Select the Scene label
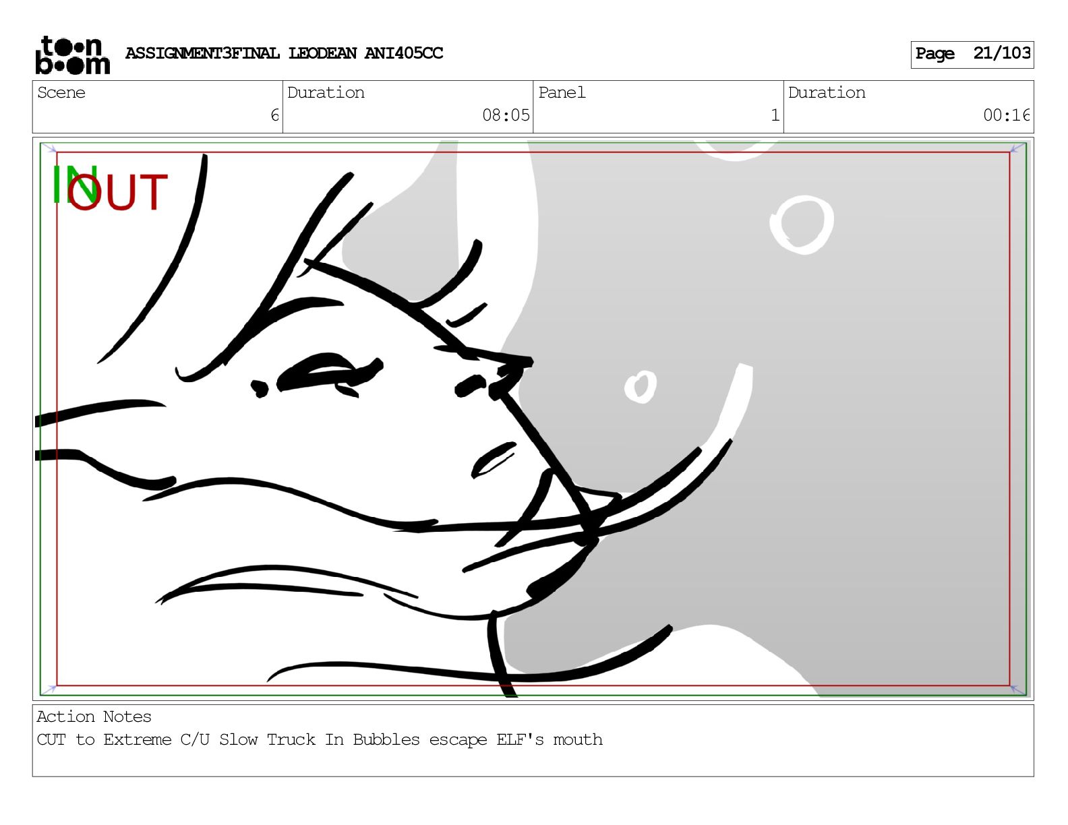 click(x=61, y=92)
